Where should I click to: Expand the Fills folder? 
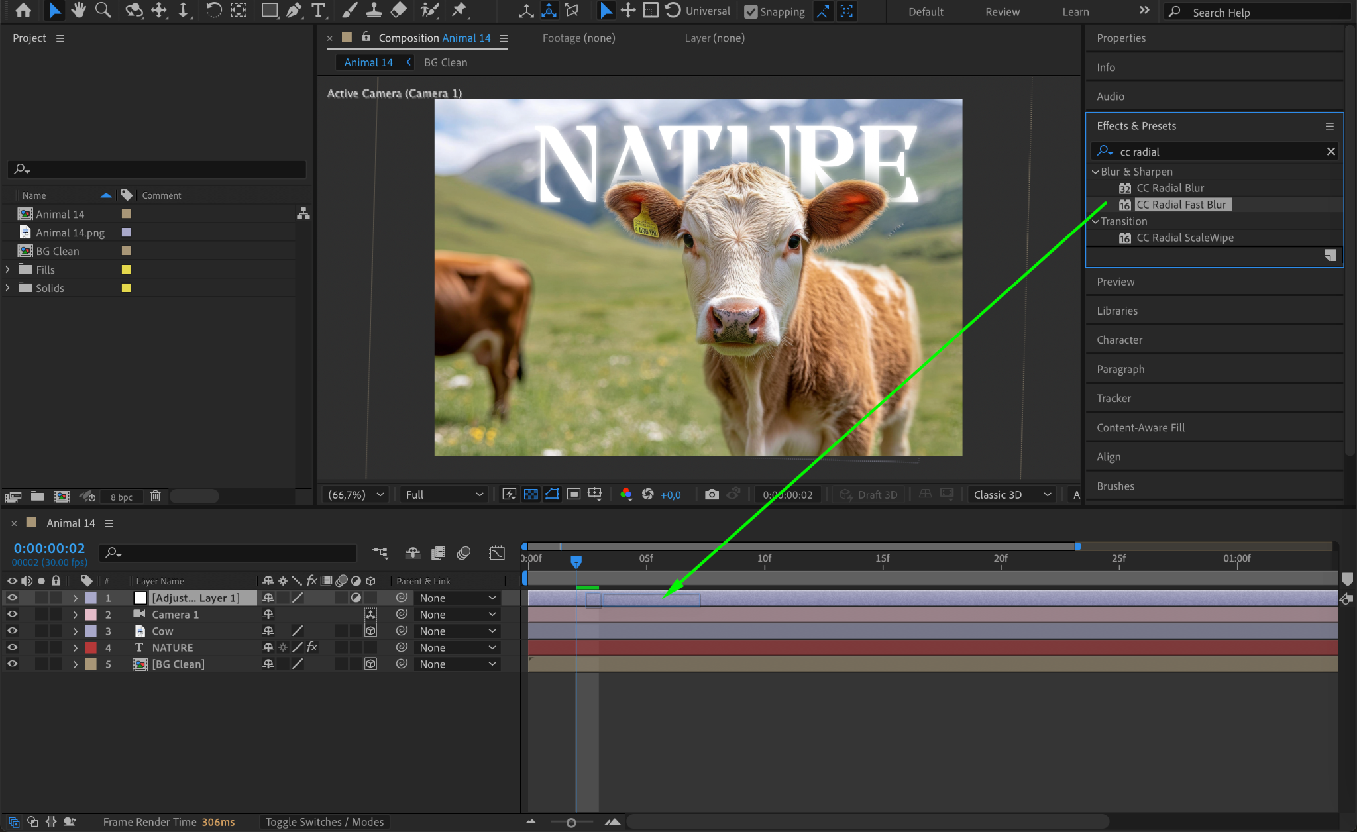[x=8, y=269]
